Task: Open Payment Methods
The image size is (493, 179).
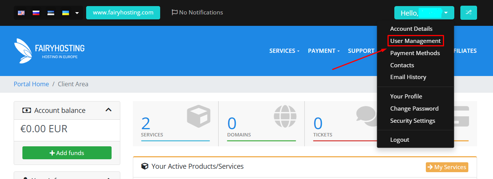Action: click(415, 53)
